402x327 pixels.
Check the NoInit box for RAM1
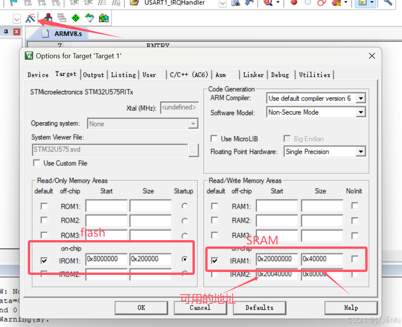tap(355, 206)
